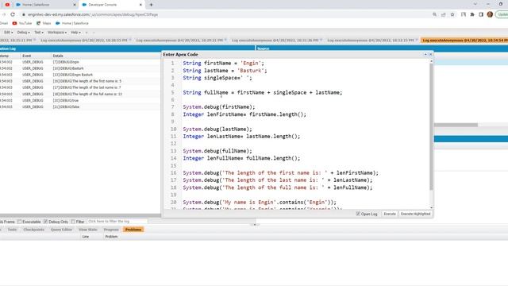
Task: Click the vertical scrollbar of the Apex code editor
Action: tap(431, 127)
